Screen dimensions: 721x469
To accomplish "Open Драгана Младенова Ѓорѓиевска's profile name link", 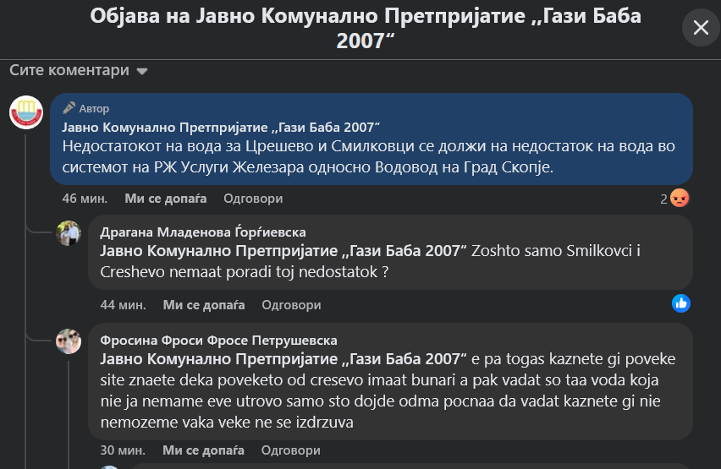I will pyautogui.click(x=203, y=232).
